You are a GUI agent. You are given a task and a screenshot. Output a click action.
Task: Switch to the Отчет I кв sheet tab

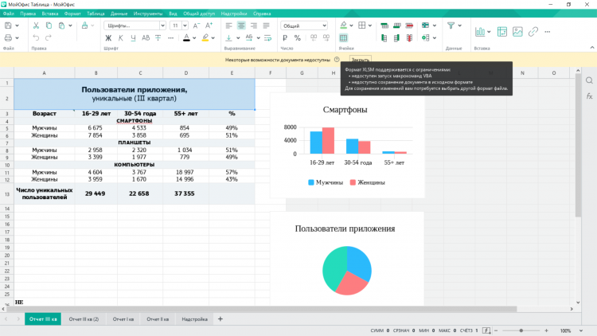123,319
